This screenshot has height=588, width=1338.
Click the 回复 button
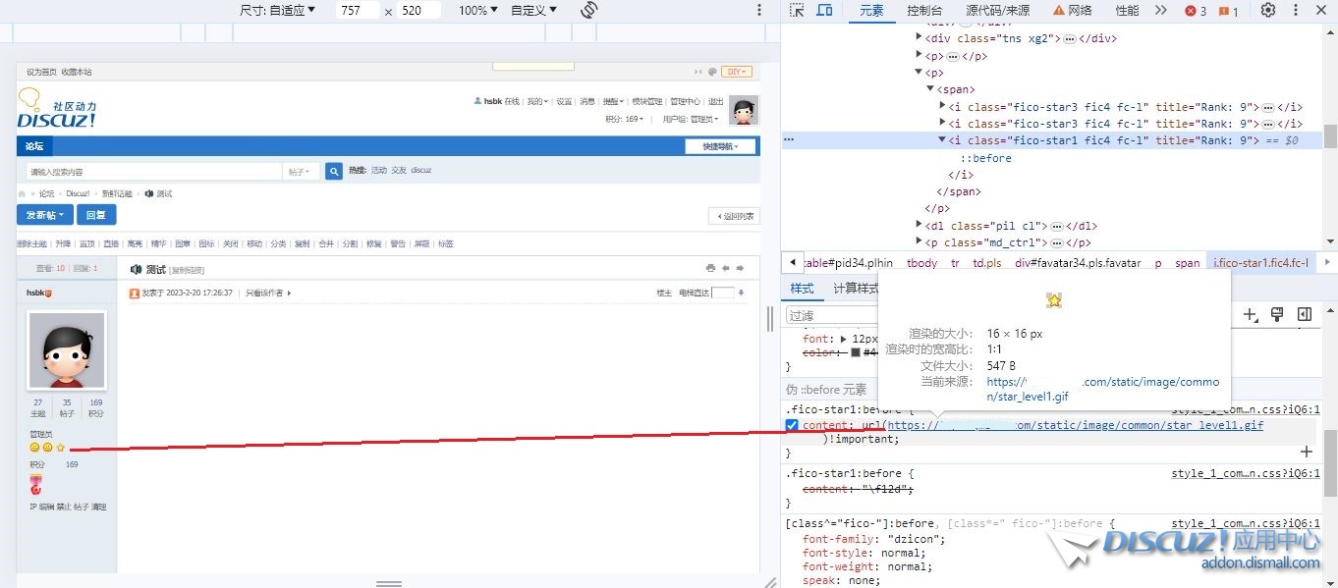pyautogui.click(x=96, y=215)
